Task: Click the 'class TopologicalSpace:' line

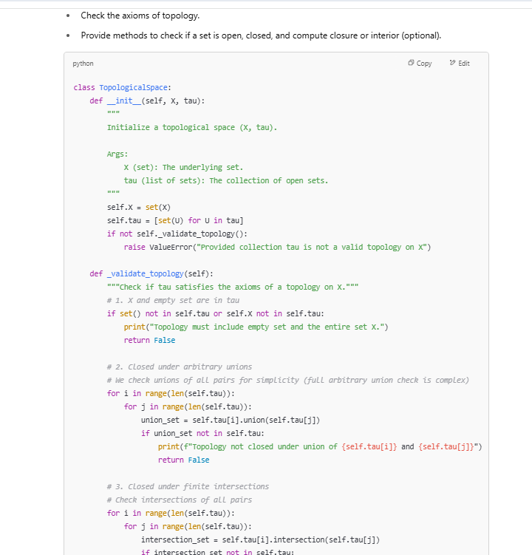Action: [123, 87]
